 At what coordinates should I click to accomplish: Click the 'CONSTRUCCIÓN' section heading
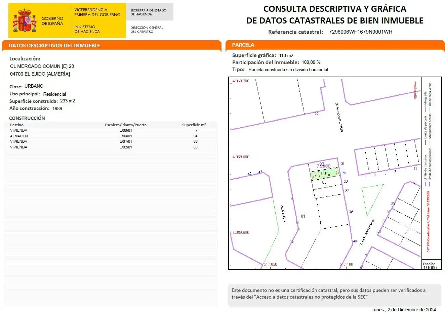(27, 118)
